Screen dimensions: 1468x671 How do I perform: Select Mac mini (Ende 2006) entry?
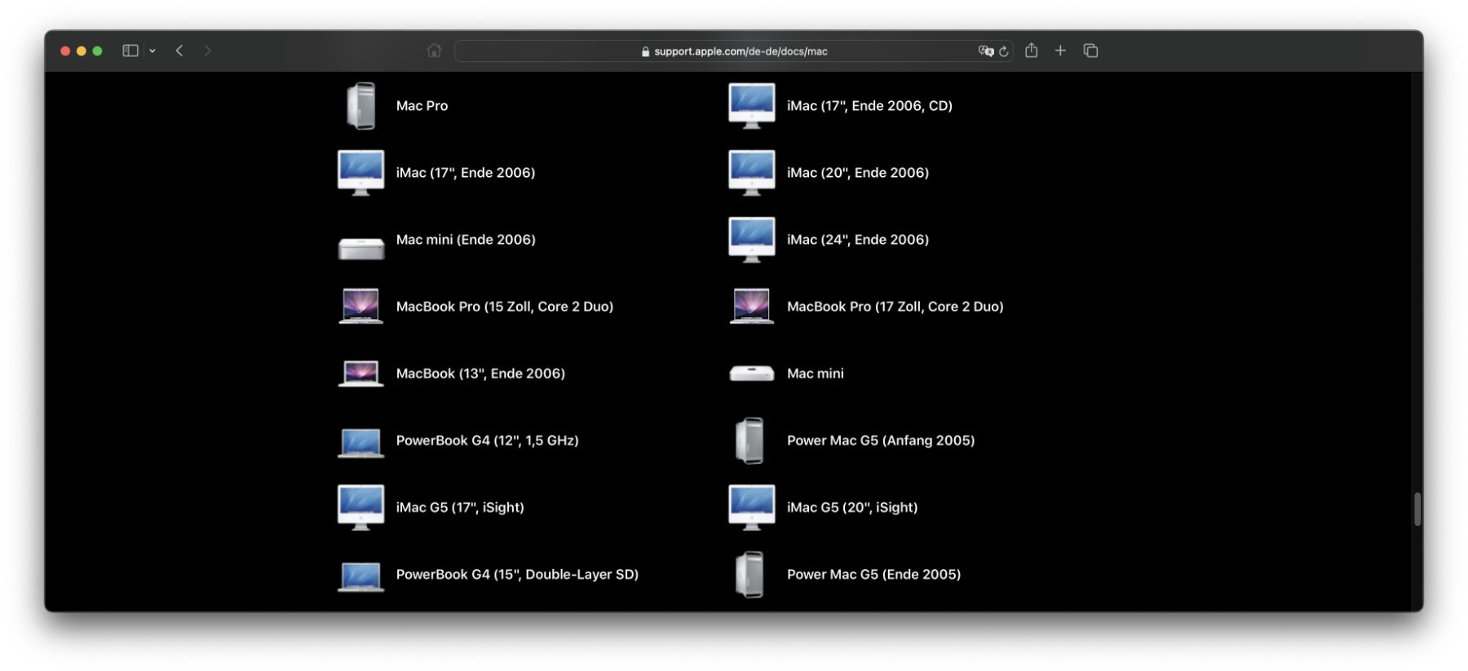click(465, 240)
